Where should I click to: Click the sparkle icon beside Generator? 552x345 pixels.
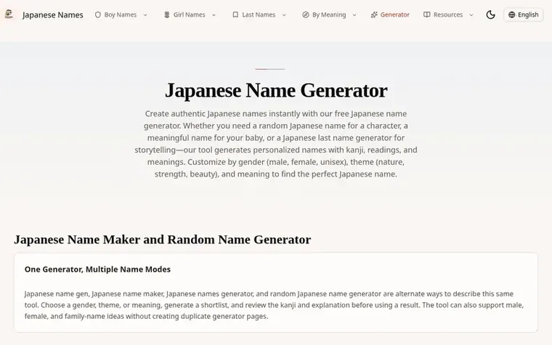pyautogui.click(x=374, y=15)
